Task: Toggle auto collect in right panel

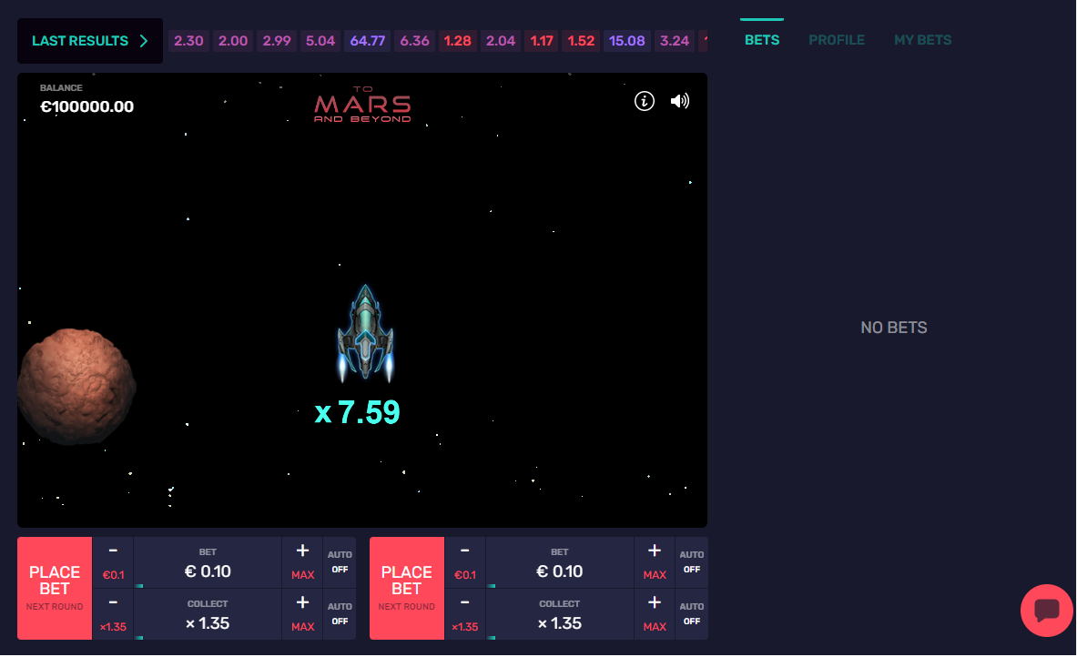Action: tap(692, 613)
